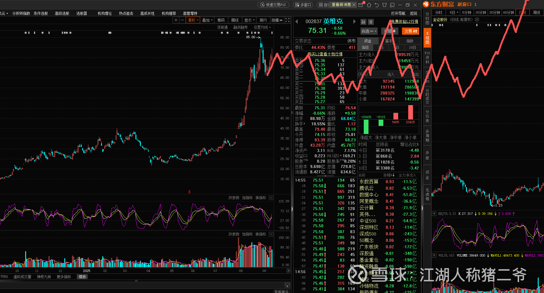Dismiss the 查看新消息 notification tip
The image size is (544, 293).
[x=354, y=5]
